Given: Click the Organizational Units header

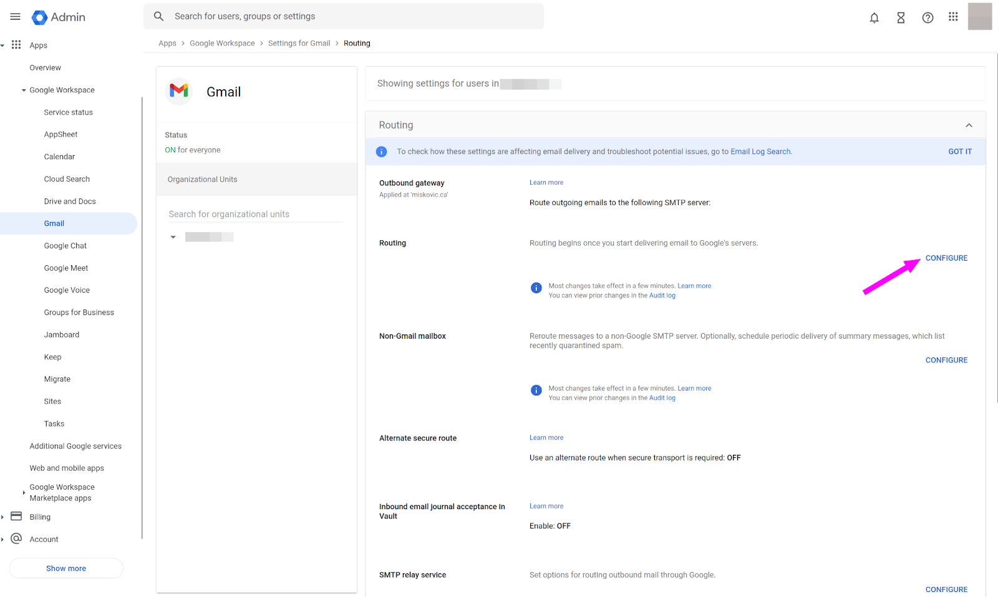Looking at the screenshot, I should [256, 179].
